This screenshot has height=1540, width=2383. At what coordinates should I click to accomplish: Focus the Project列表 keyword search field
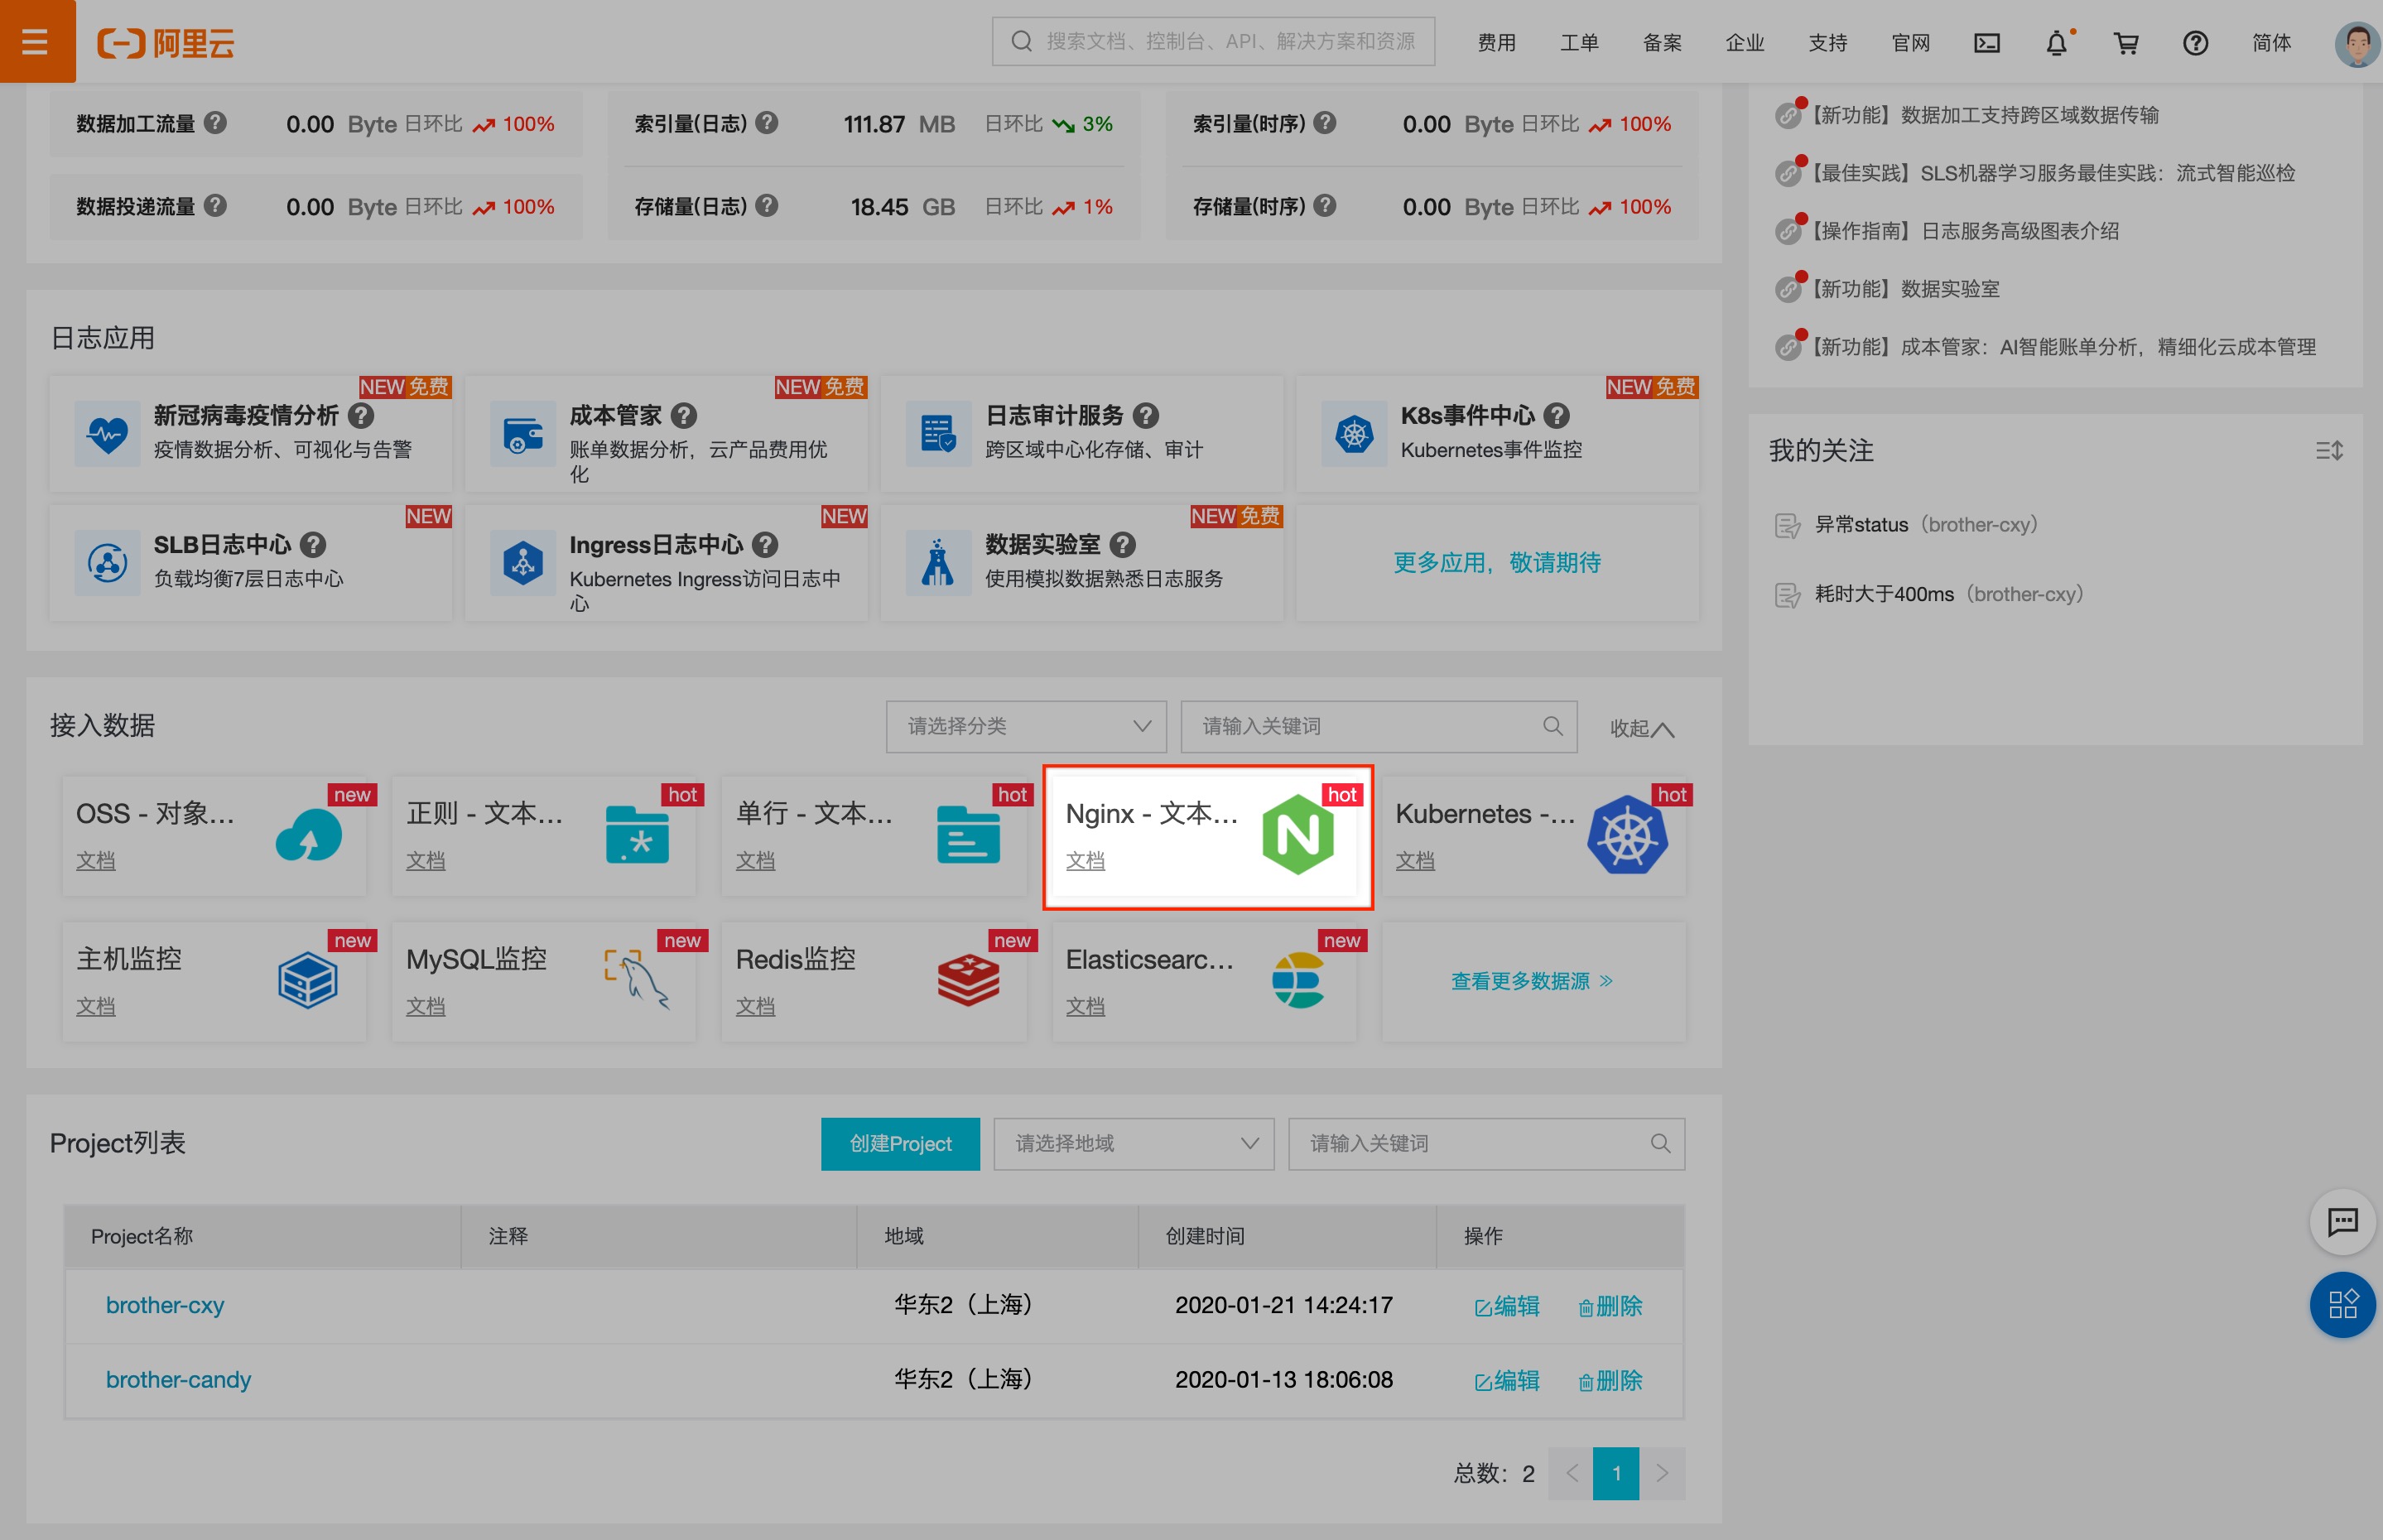(x=1486, y=1143)
